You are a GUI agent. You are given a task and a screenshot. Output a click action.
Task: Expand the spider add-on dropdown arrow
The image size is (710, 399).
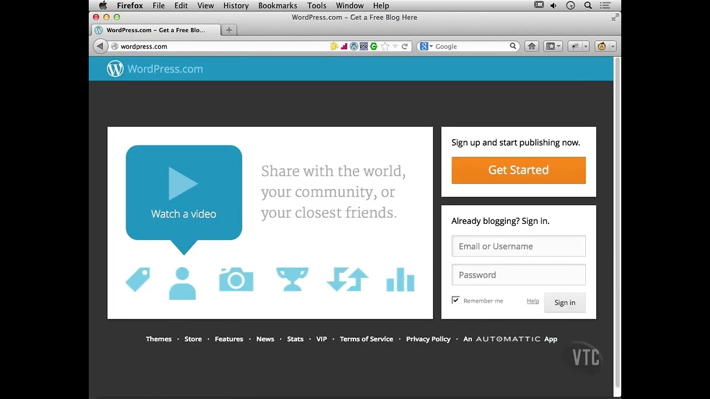(586, 47)
